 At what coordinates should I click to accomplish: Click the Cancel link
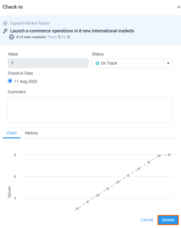(147, 220)
